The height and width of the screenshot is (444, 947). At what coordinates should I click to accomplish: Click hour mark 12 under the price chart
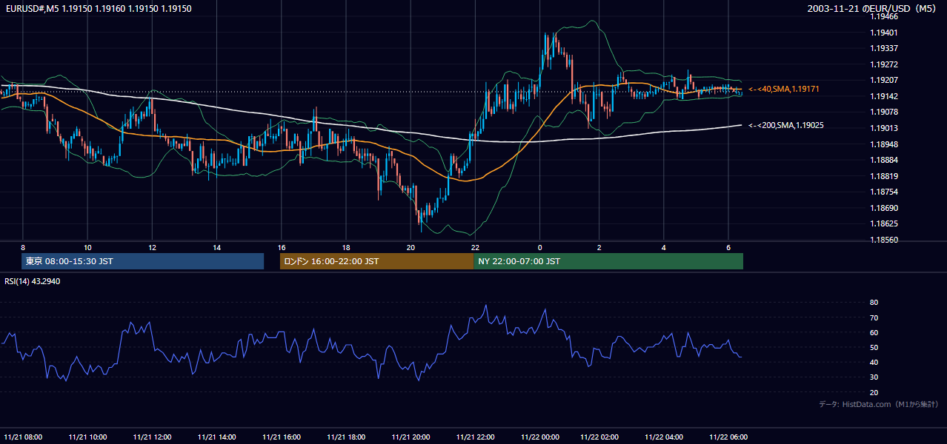click(x=152, y=247)
